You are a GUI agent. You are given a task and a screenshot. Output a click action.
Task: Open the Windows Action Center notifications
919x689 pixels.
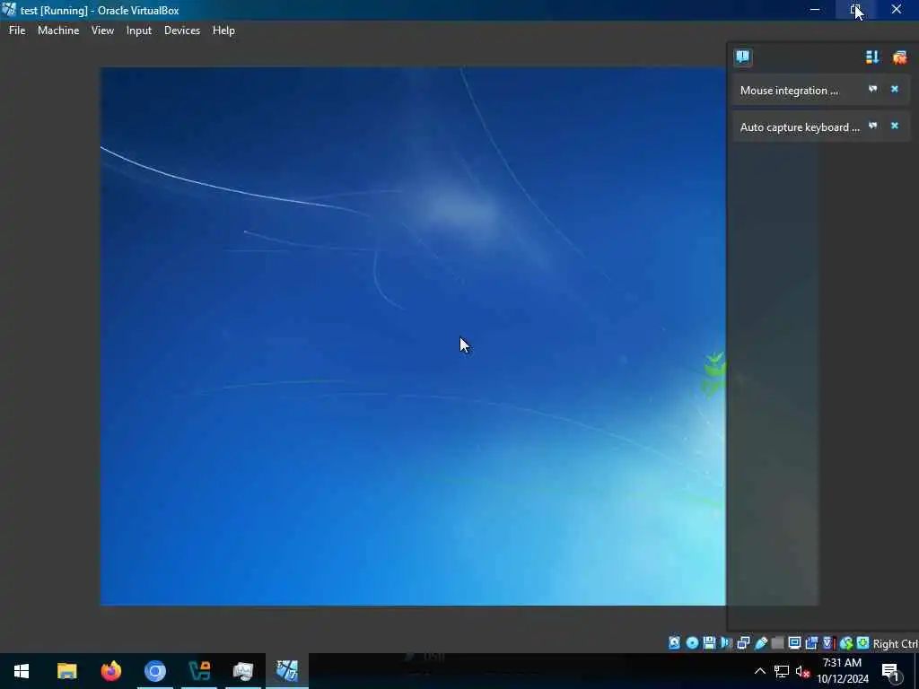click(x=891, y=671)
